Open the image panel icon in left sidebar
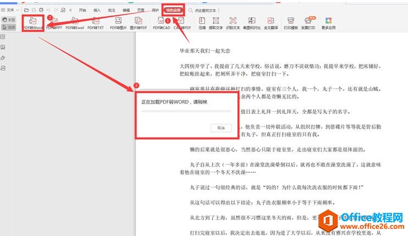The height and width of the screenshot is (236, 408). click(3, 47)
